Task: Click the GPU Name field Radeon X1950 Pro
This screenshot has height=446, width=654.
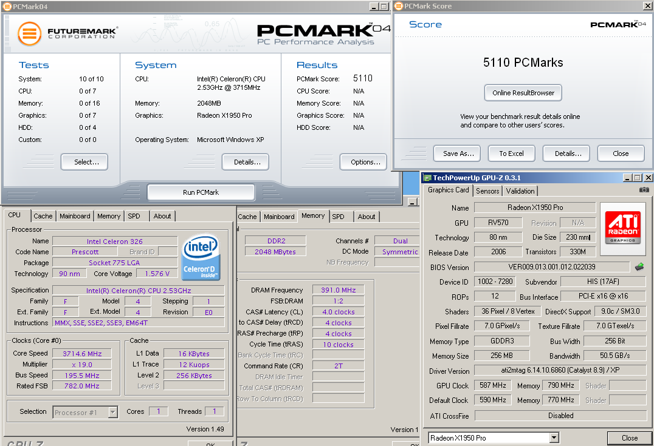Action: click(535, 208)
